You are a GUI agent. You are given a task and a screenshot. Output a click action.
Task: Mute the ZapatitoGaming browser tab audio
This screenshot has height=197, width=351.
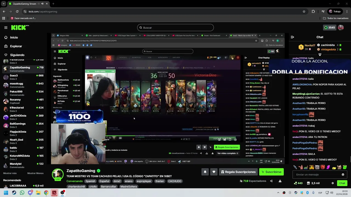click(42, 4)
